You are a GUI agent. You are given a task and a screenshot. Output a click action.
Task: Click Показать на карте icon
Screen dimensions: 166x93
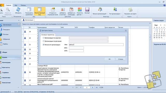pyautogui.click(x=130, y=10)
